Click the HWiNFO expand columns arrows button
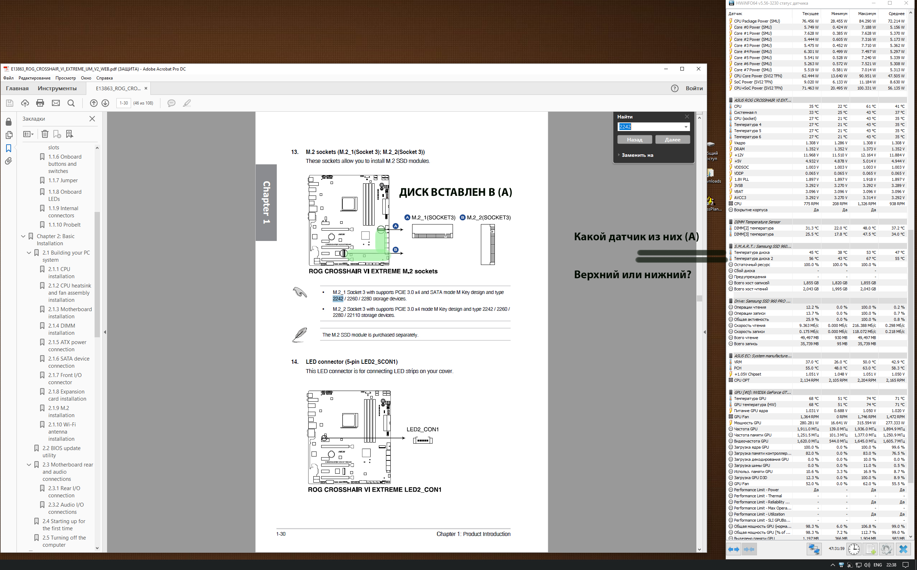The width and height of the screenshot is (917, 570). point(733,549)
